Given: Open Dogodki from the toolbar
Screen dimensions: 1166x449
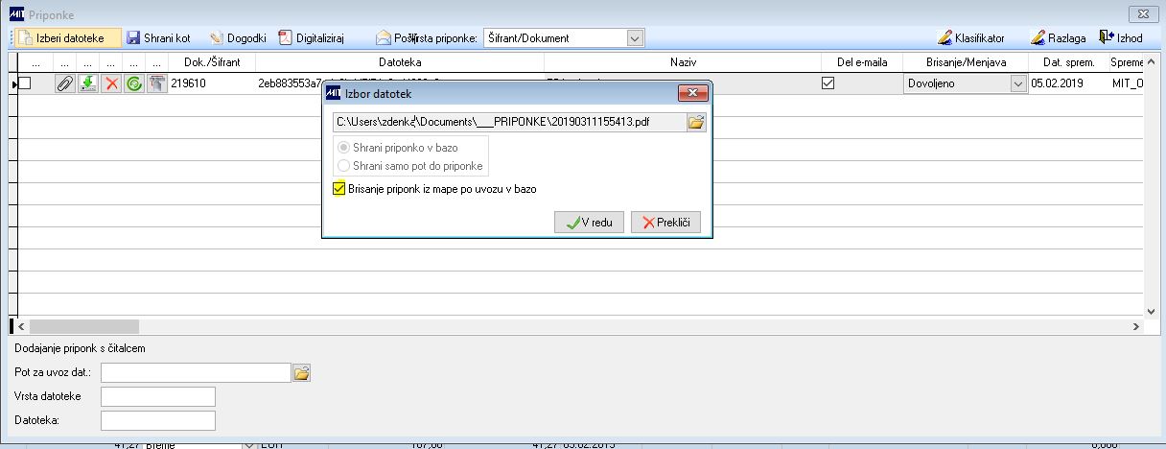Looking at the screenshot, I should tap(237, 38).
